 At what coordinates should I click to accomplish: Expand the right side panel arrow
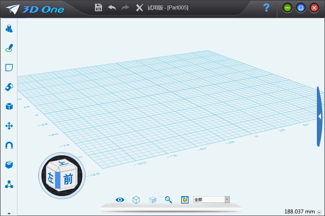coord(320,116)
